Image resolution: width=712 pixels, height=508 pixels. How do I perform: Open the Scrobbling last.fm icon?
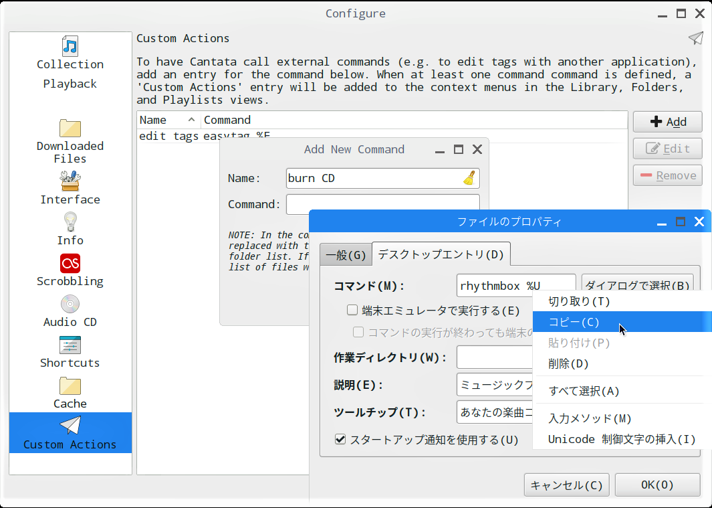[70, 263]
